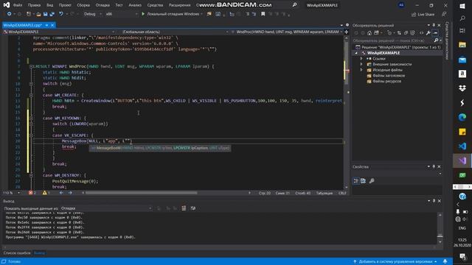Viewport: 472px width, 265px height.
Task: Click the red errors indicator in editor
Action: tap(32, 193)
